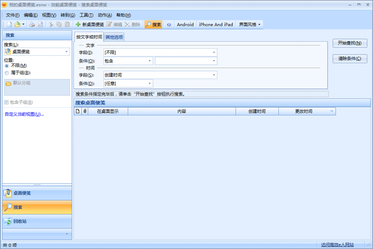Expand the 界面风格 dropdown
373x249 pixels.
coord(250,24)
